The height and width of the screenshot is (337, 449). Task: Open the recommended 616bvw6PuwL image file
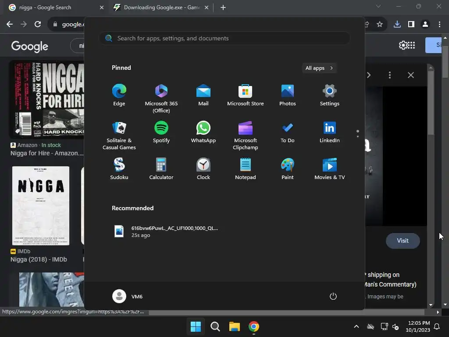point(166,232)
